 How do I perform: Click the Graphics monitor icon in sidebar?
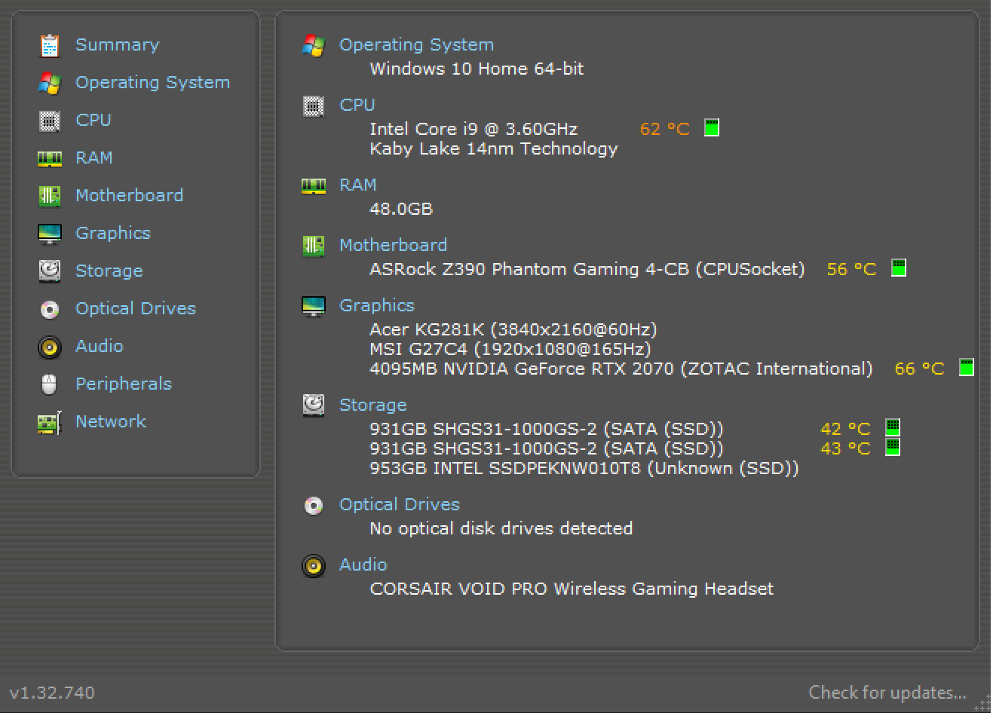point(50,234)
